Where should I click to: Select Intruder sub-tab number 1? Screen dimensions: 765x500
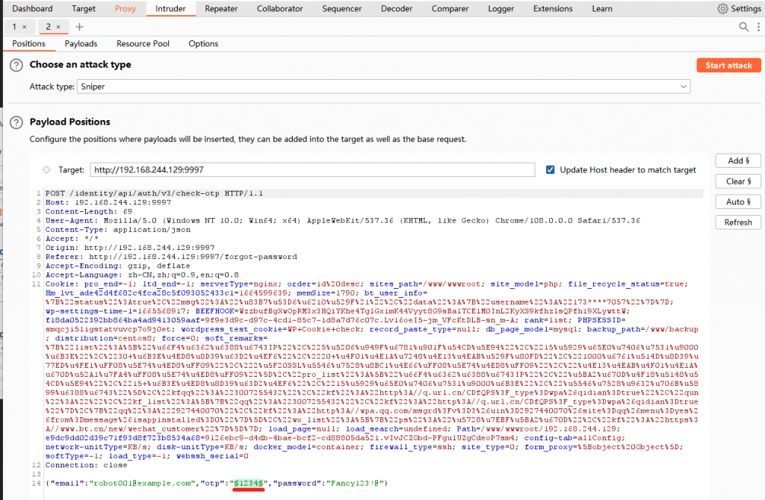click(x=15, y=27)
